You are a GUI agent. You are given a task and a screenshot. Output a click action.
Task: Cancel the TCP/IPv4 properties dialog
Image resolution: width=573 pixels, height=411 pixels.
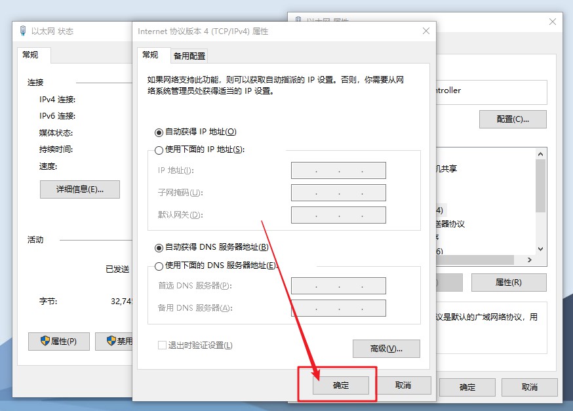(x=405, y=386)
